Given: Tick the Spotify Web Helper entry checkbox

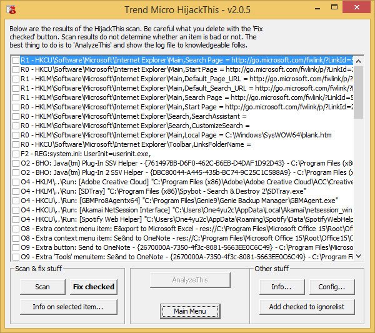Looking at the screenshot, I should [x=16, y=219].
